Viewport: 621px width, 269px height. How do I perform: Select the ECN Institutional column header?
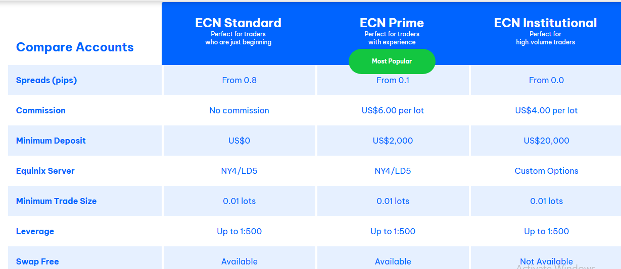[545, 23]
